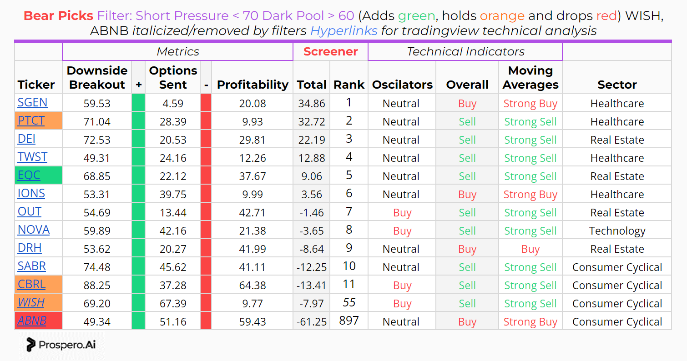Screen dimensions: 687x361
Task: Open the italicized WISH ticker link
Action: pos(31,302)
